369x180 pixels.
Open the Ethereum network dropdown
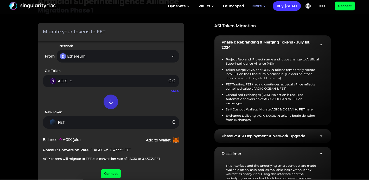(x=118, y=56)
